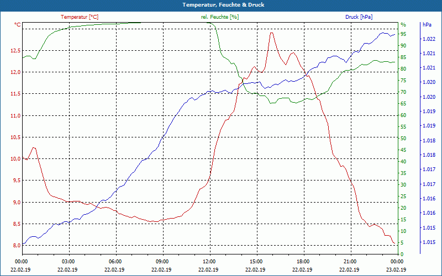Click the "15:00" time axis label

257,262
